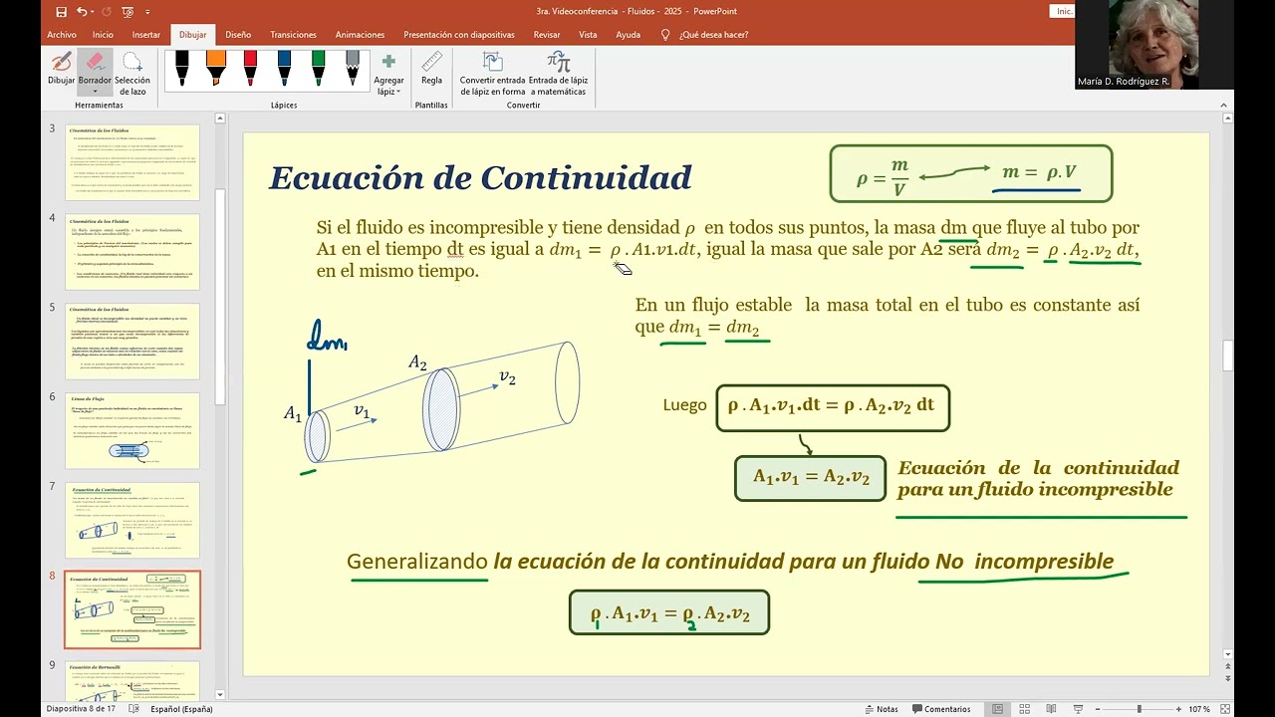
Task: Click the lightbulb icon beside ¿Qué desea hacer?
Action: 665,35
